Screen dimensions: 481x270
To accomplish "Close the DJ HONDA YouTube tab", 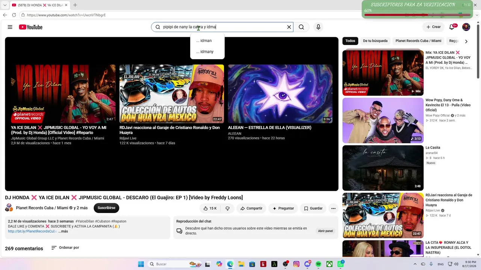I will [67, 5].
